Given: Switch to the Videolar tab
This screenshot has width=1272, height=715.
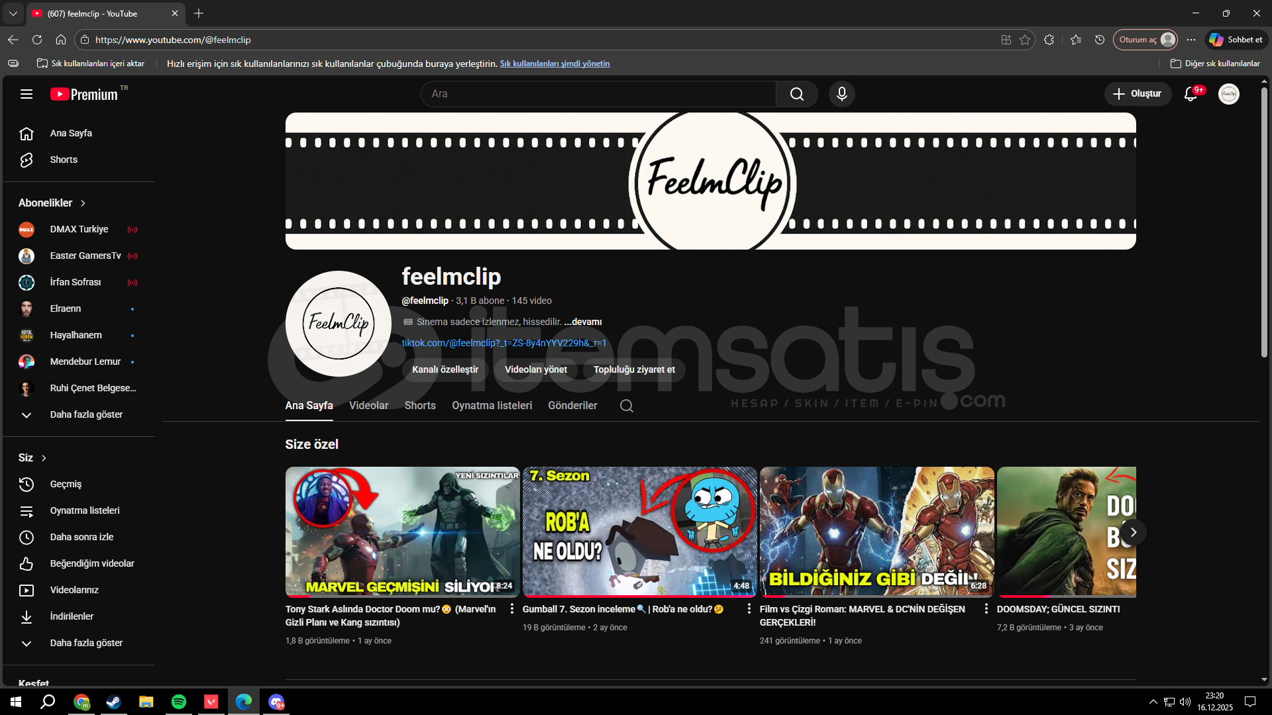Looking at the screenshot, I should click(x=368, y=405).
